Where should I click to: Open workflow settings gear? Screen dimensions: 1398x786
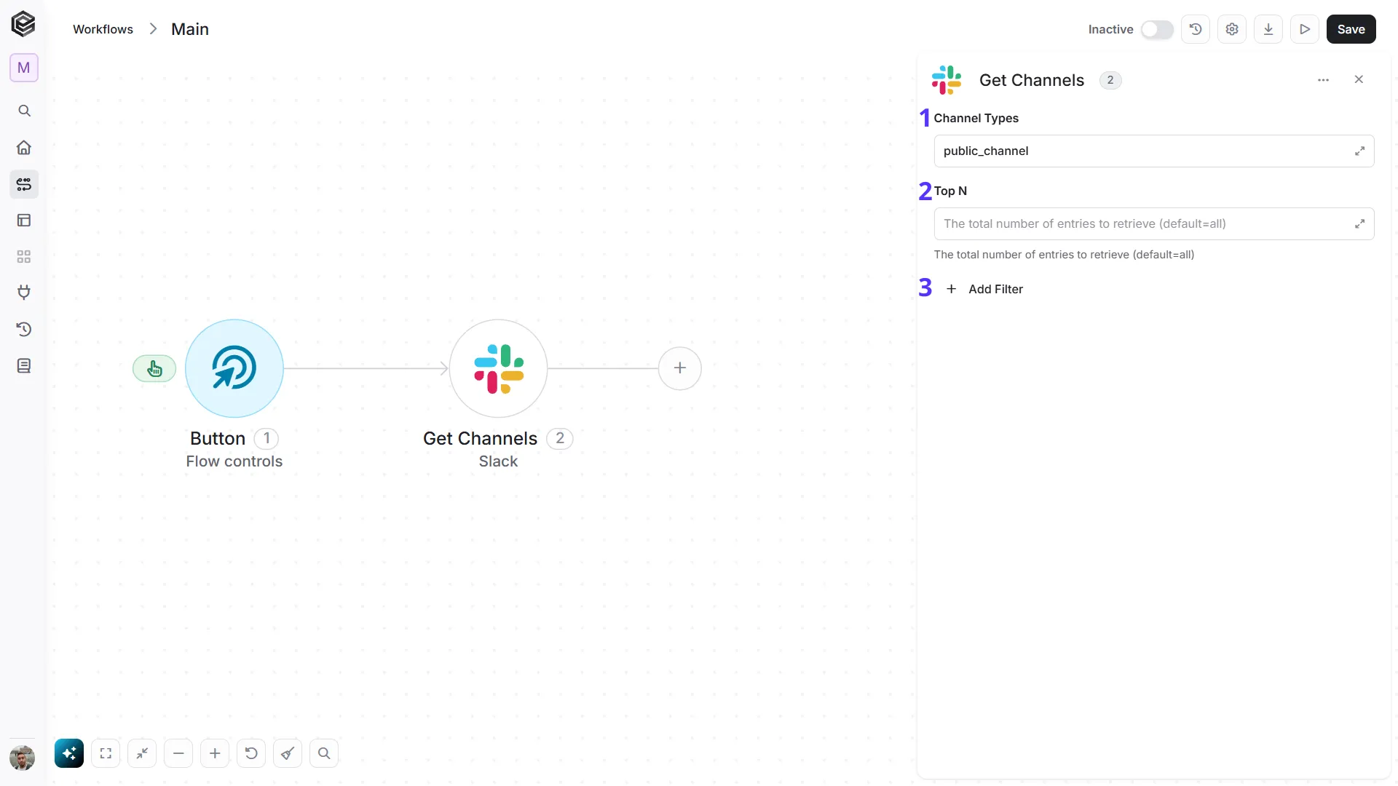coord(1232,29)
